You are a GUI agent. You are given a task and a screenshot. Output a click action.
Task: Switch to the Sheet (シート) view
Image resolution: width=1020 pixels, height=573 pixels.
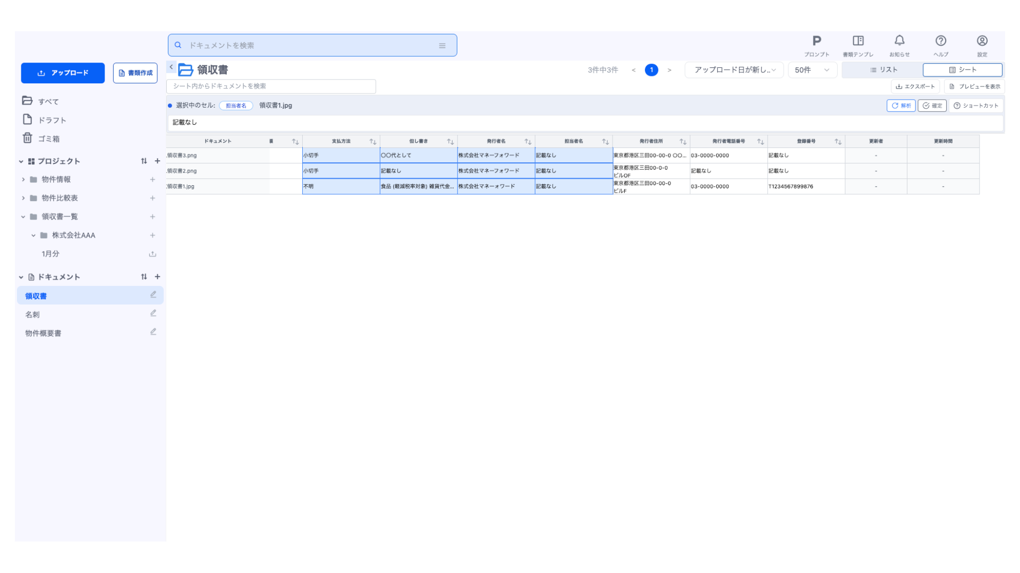click(962, 70)
